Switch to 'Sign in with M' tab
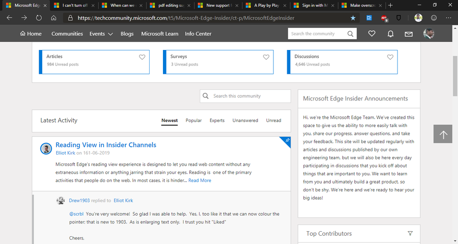The width and height of the screenshot is (458, 244). 314,5
